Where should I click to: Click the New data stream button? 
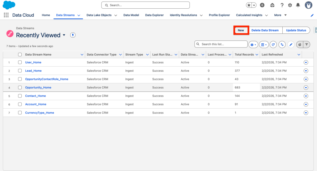[x=241, y=30]
